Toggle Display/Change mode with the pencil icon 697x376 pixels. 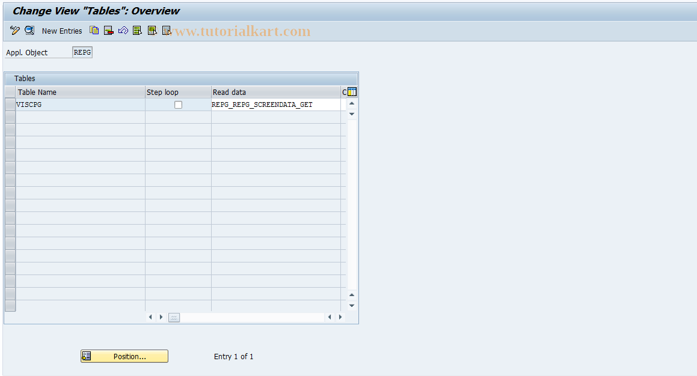[x=14, y=30]
